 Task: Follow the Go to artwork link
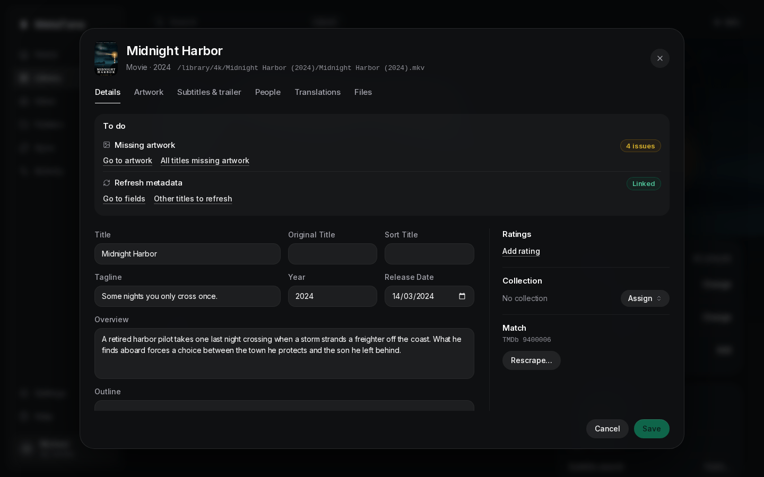click(x=127, y=161)
